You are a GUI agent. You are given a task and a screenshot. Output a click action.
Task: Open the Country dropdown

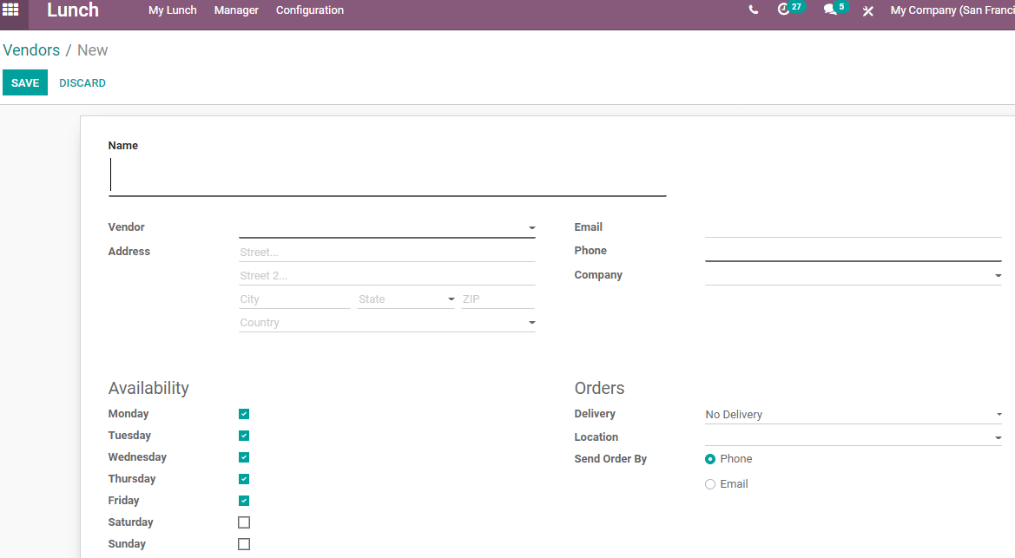[387, 322]
